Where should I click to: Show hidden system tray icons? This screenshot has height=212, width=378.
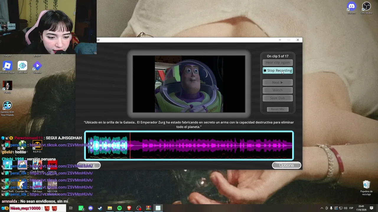[322, 208]
